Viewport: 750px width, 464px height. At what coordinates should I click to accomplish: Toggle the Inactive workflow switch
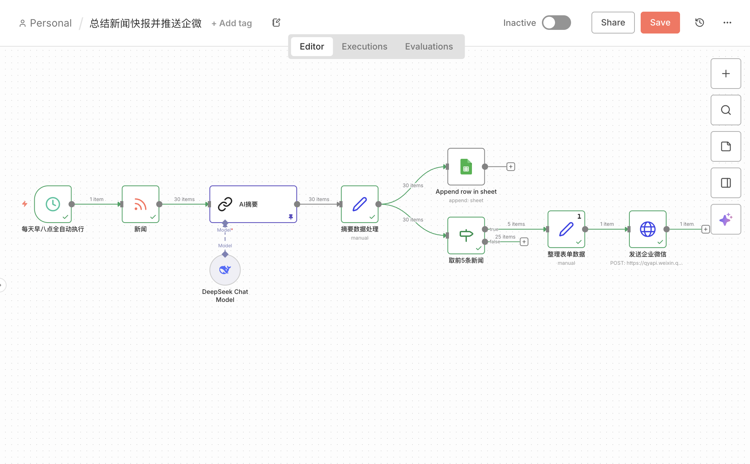tap(556, 23)
